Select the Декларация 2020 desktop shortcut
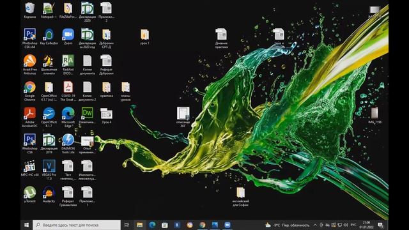This screenshot has height=230, width=409. point(87,11)
